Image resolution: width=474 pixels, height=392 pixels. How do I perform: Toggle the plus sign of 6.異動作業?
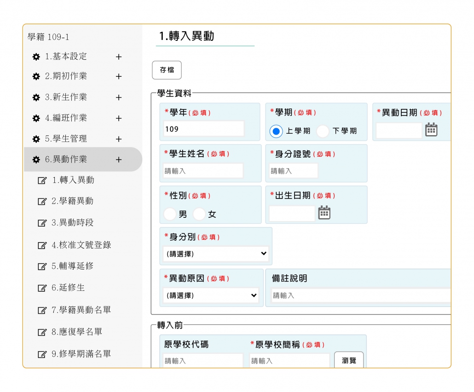point(119,159)
